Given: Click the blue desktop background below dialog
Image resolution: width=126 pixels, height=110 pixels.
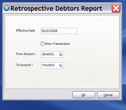Looking at the screenshot, I should [63, 105].
